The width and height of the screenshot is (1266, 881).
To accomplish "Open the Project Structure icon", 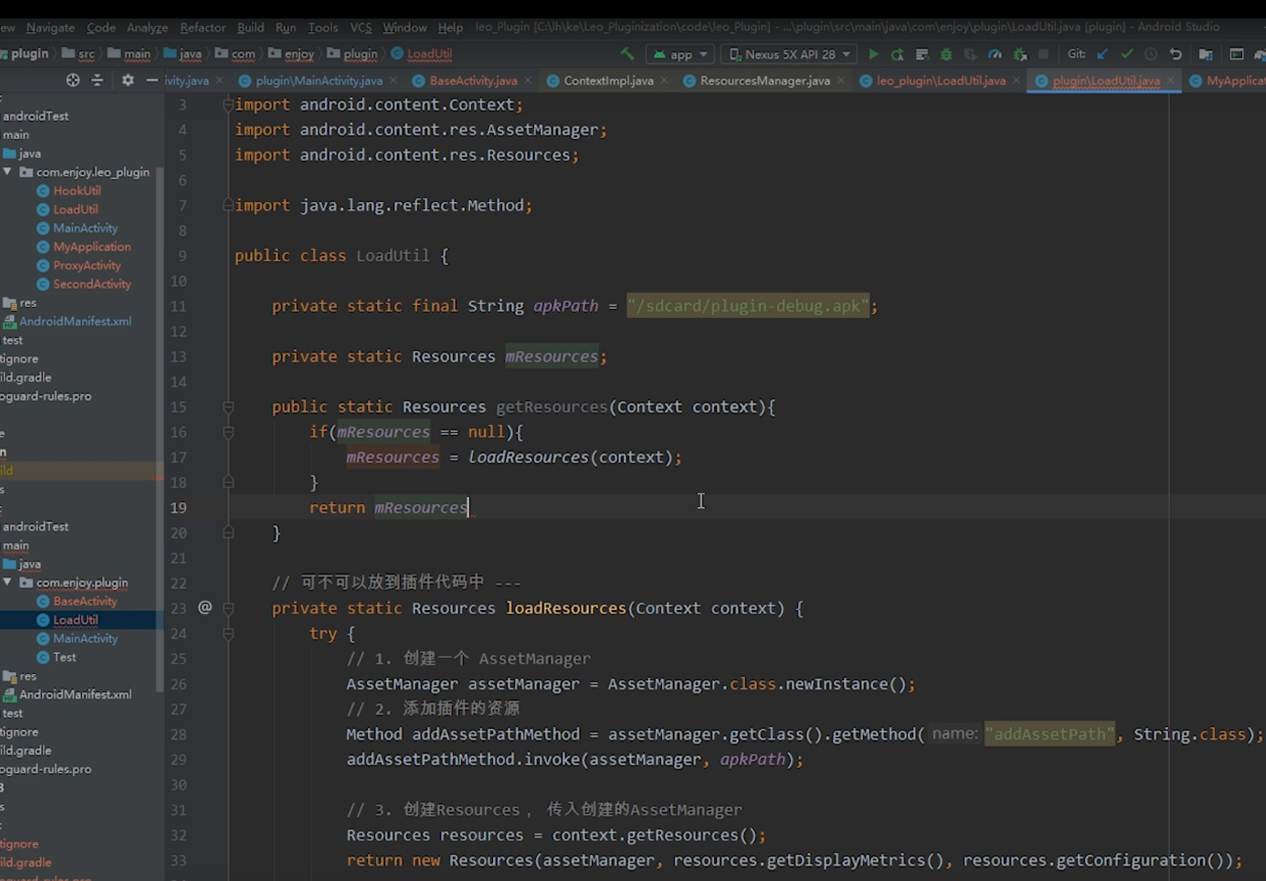I will pyautogui.click(x=1206, y=55).
